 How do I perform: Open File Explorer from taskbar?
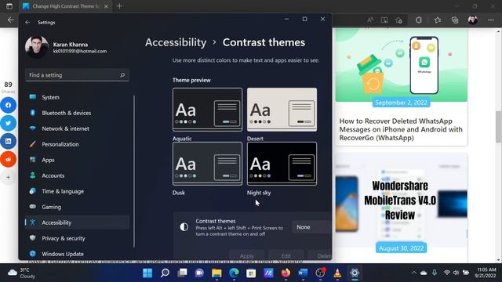tap(216, 273)
